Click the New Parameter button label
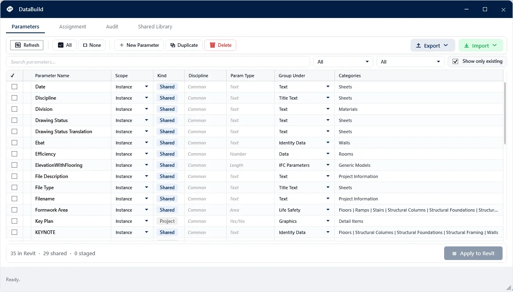Screen dimensions: 513x292 [143, 45]
